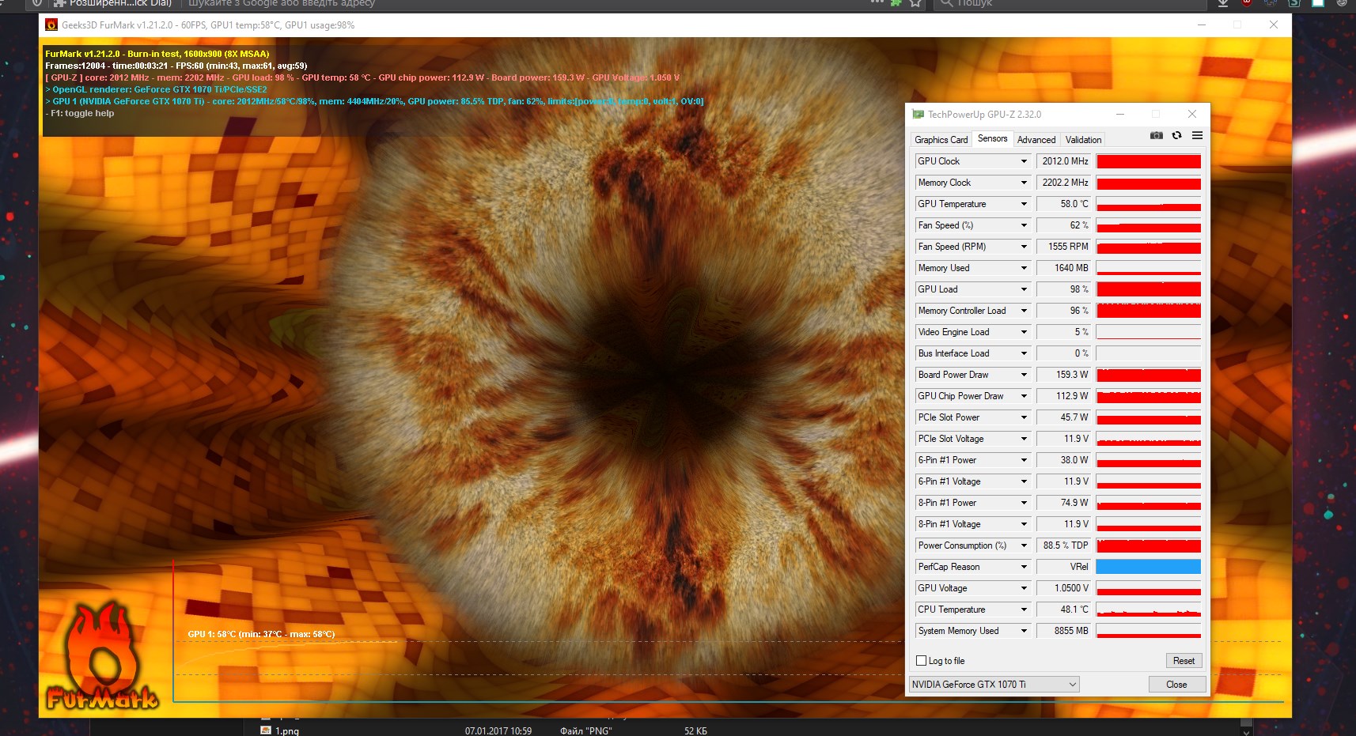Open the Board Power Draw dropdown
The height and width of the screenshot is (736, 1356).
pyautogui.click(x=1023, y=375)
